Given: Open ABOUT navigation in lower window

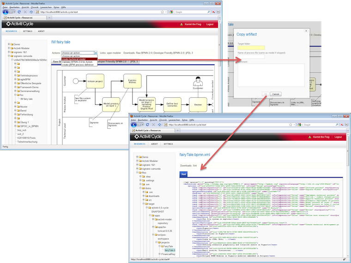Looking at the screenshot, I should [154, 144].
